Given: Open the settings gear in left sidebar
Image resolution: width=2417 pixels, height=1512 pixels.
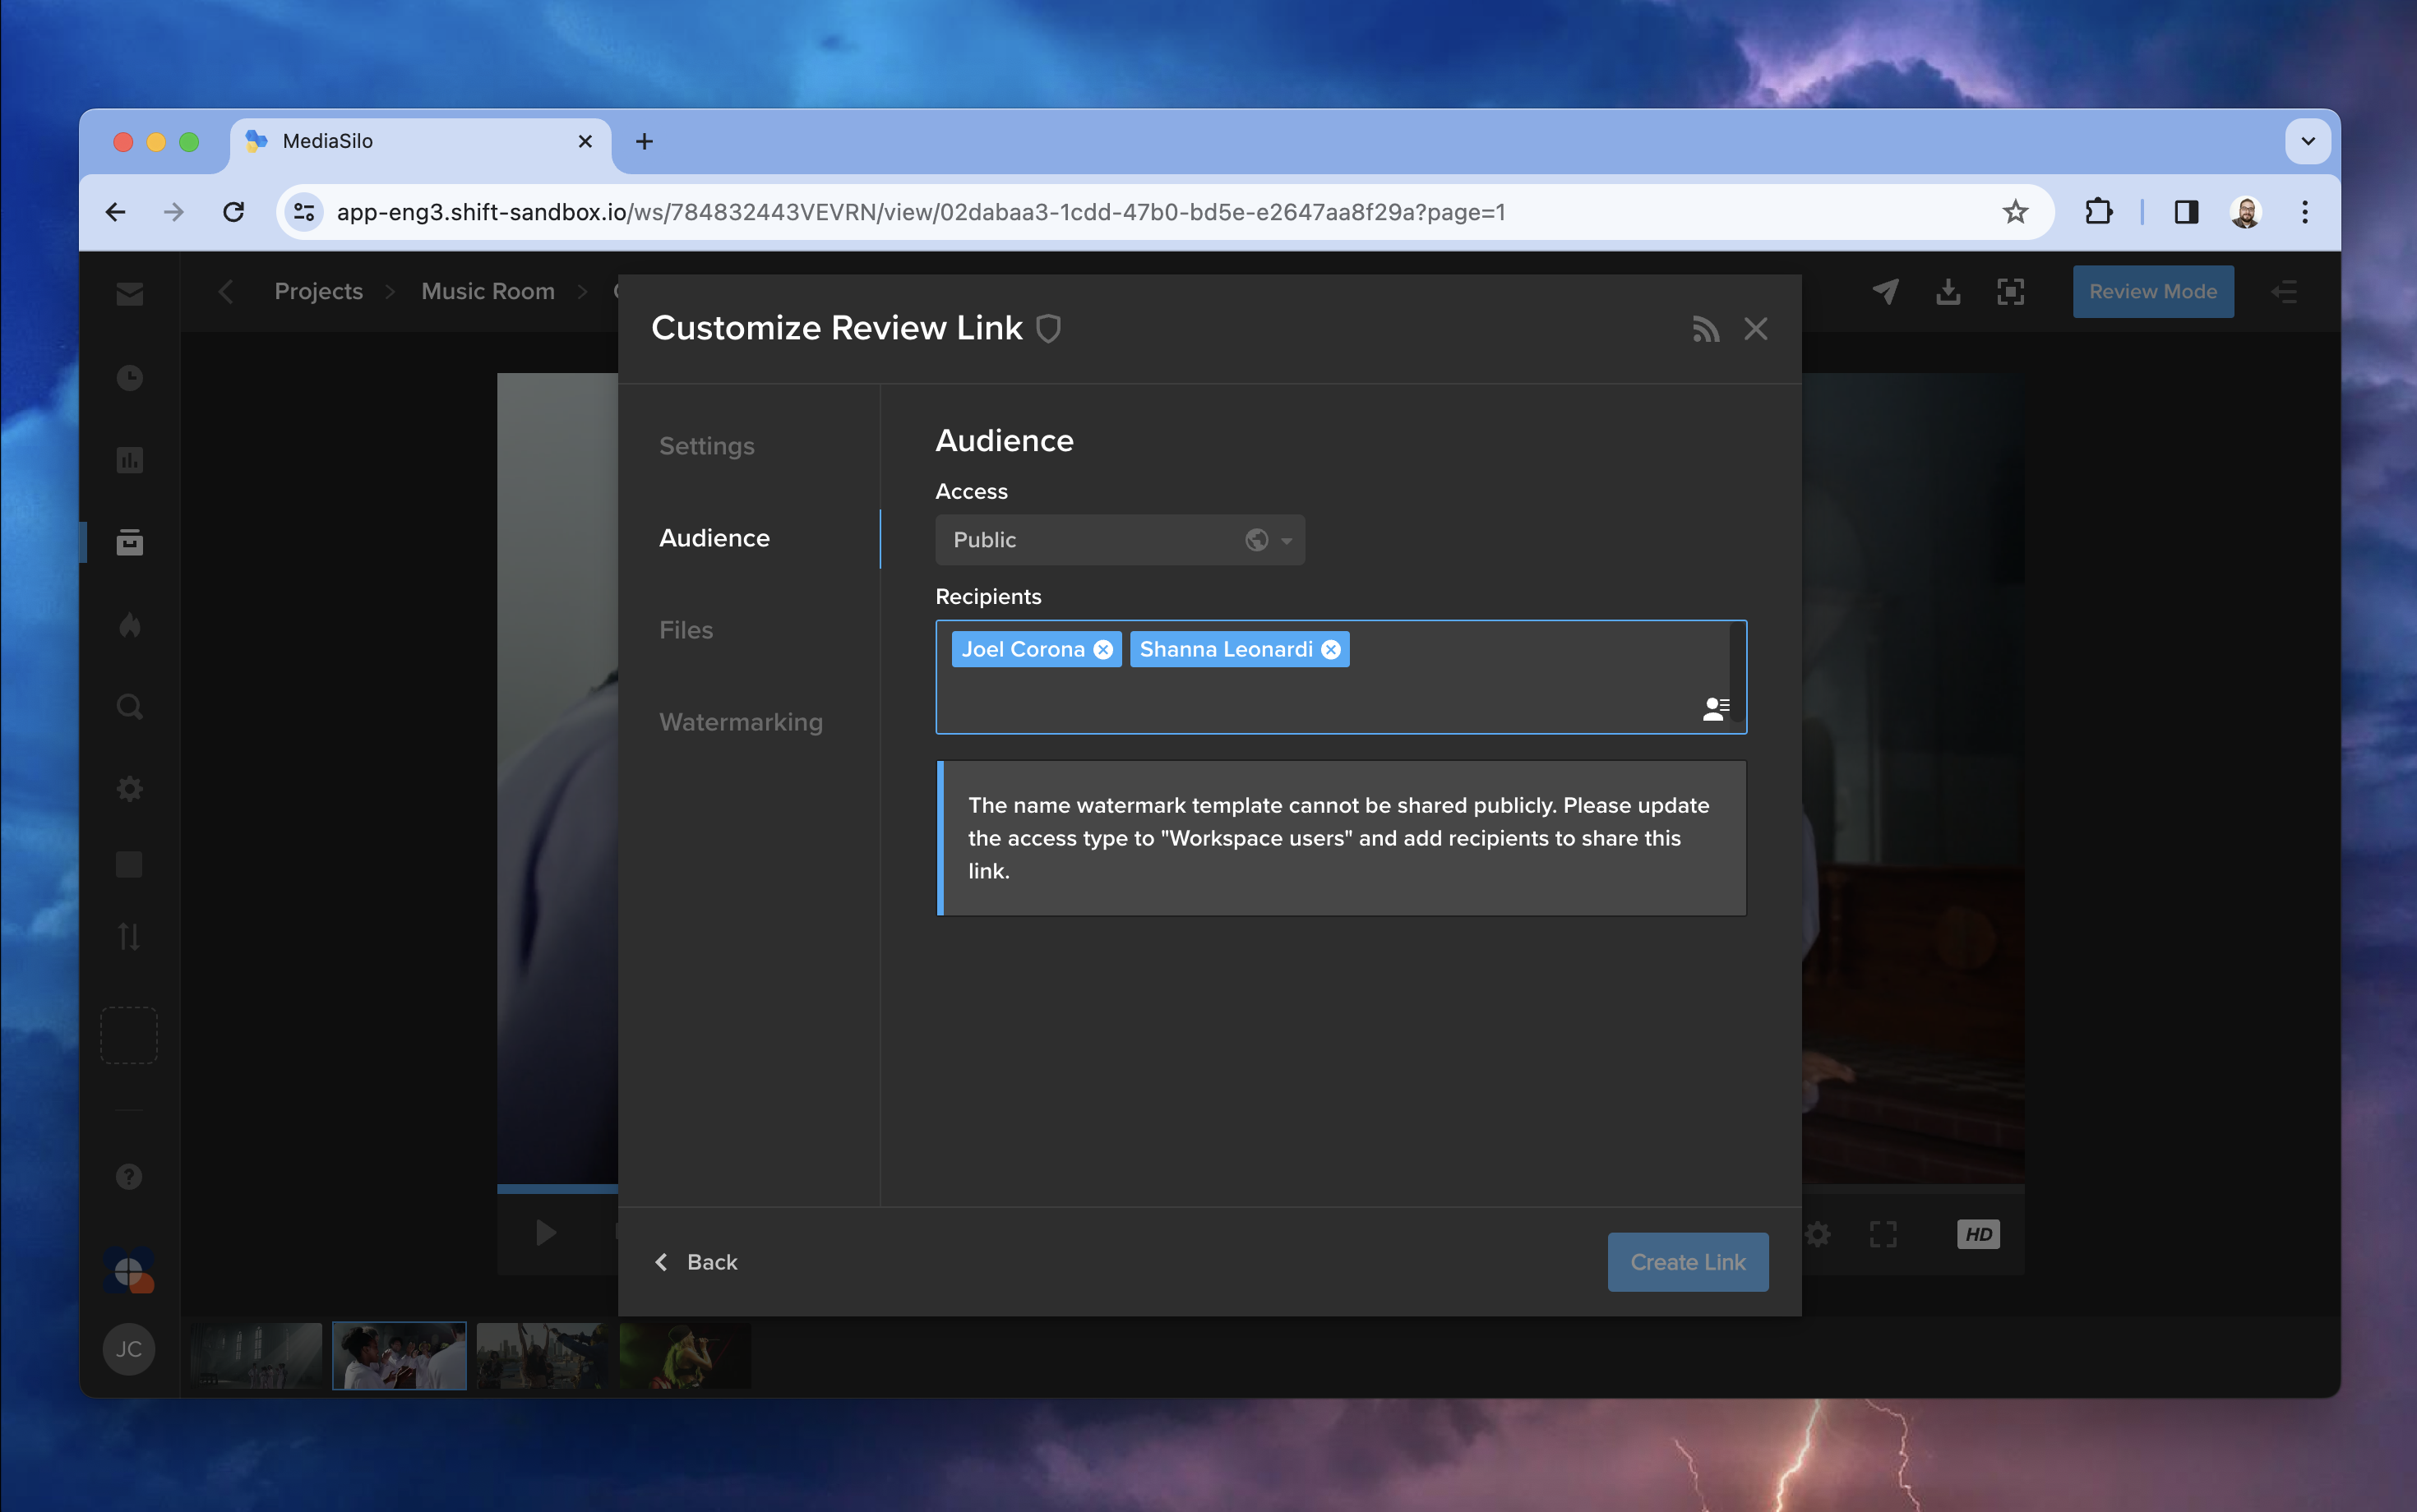Looking at the screenshot, I should coord(129,789).
